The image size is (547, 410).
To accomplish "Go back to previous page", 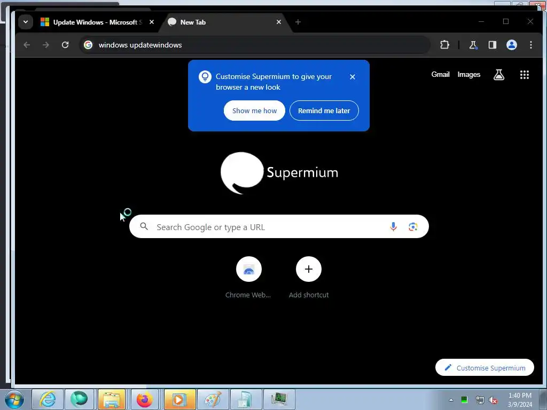I will (x=27, y=45).
